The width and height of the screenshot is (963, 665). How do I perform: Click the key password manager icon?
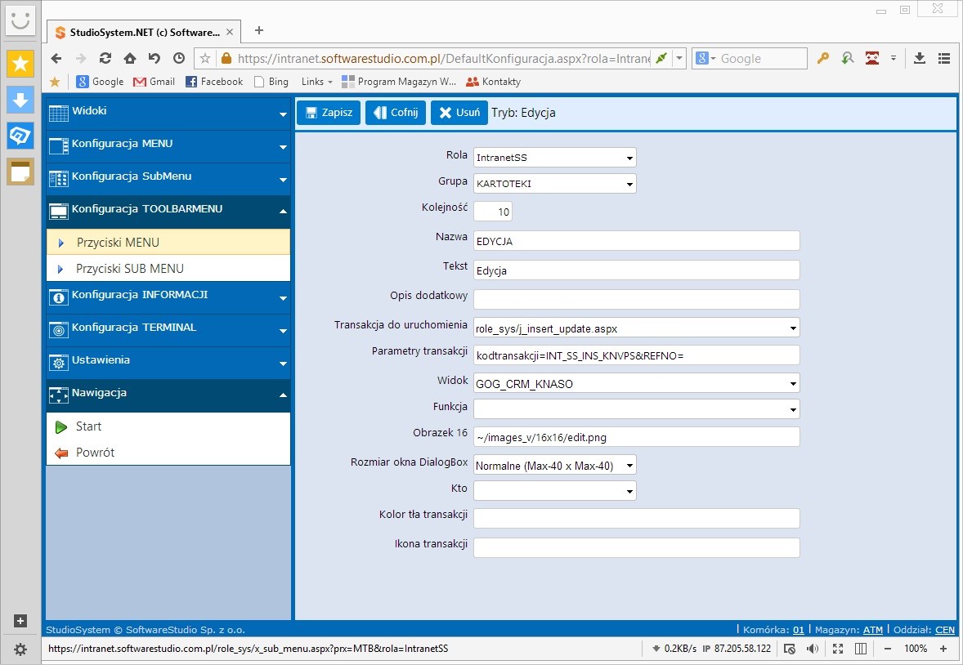pyautogui.click(x=823, y=58)
